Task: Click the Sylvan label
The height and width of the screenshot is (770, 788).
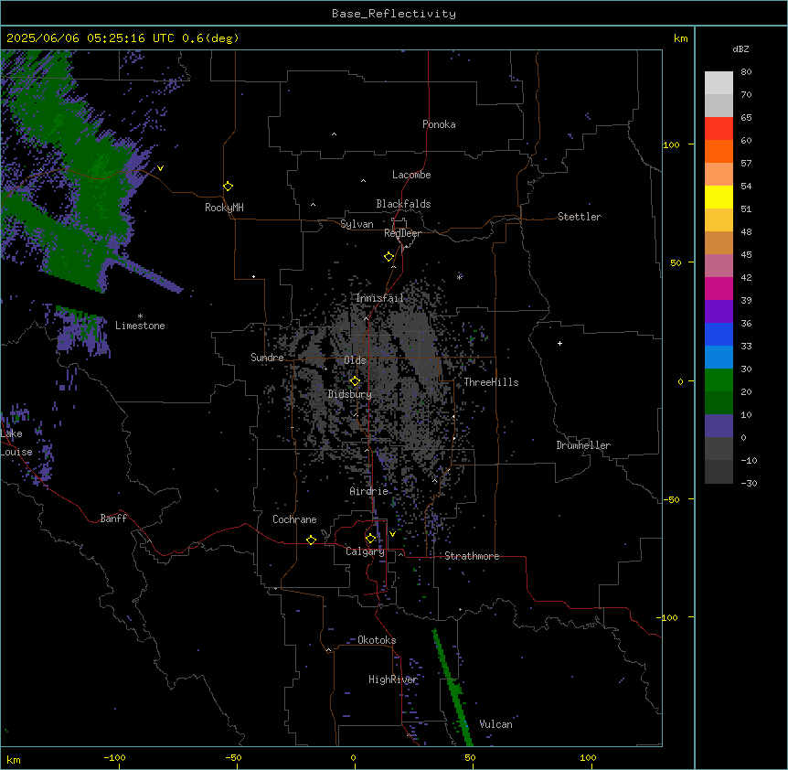Action: [x=357, y=224]
